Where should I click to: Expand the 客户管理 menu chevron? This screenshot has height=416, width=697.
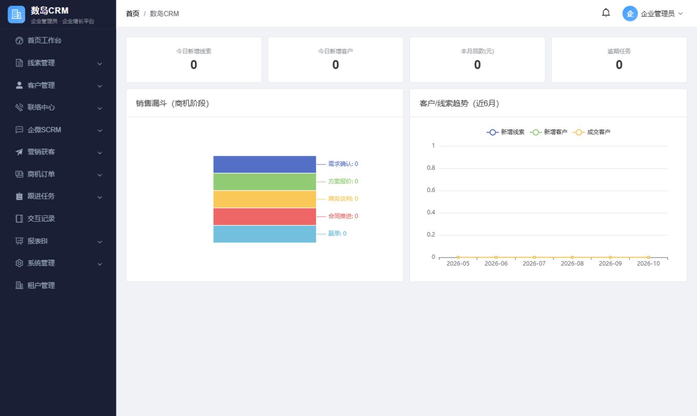coord(99,86)
